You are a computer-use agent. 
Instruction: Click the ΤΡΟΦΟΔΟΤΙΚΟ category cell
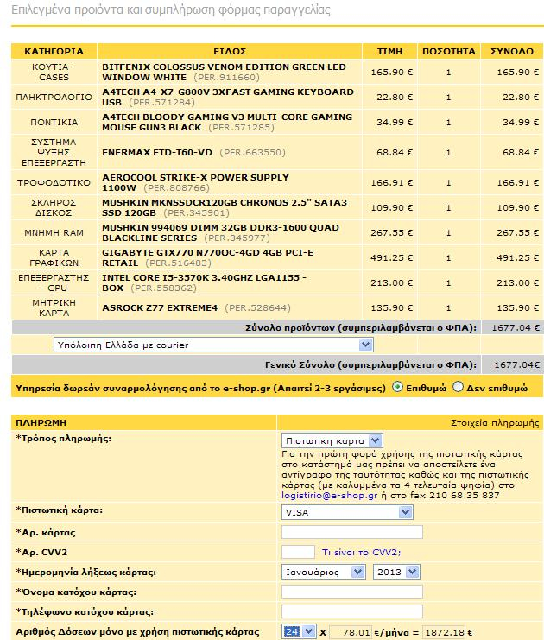54,182
